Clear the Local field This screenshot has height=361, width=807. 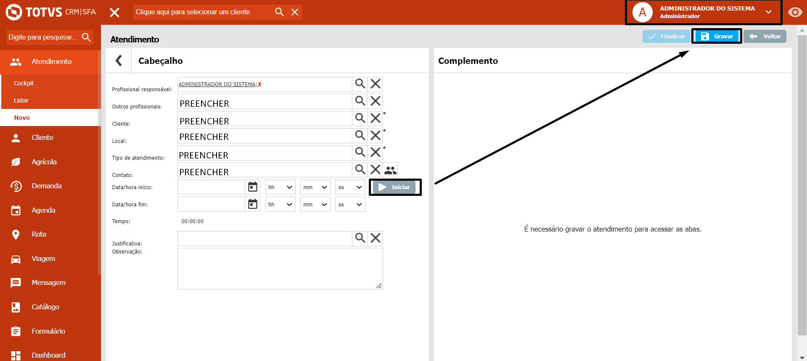[376, 135]
